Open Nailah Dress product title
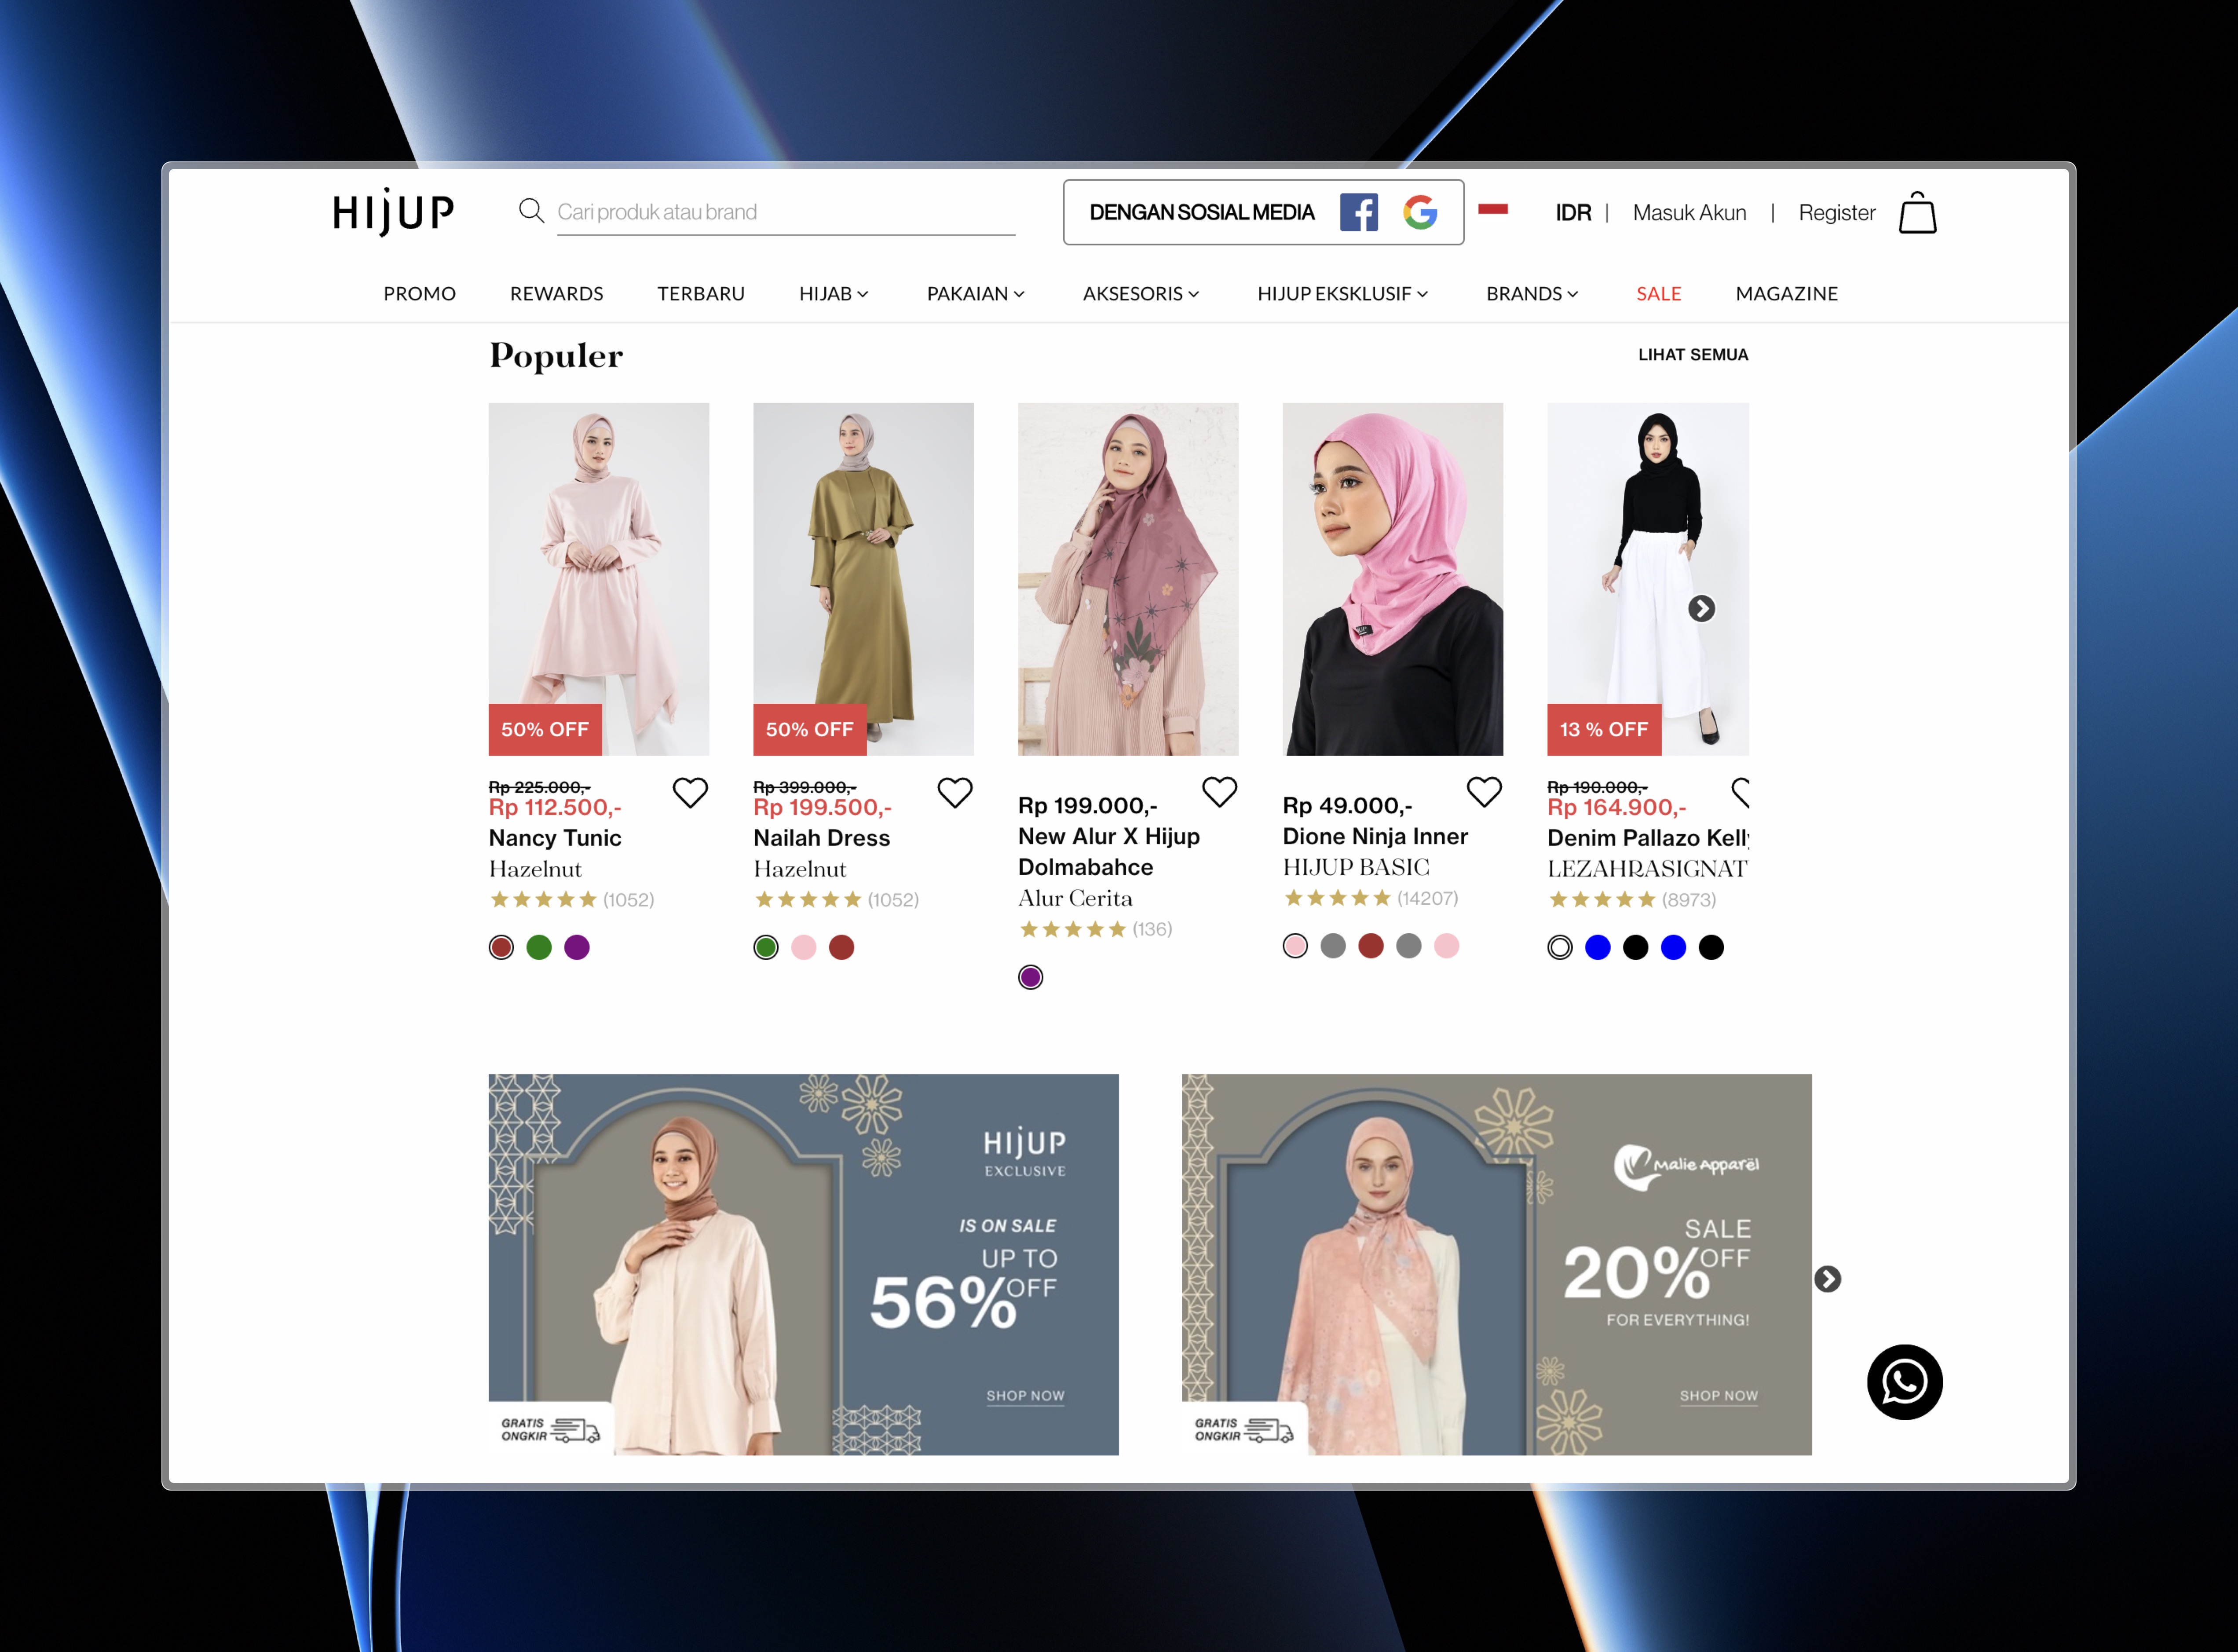This screenshot has width=2238, height=1652. tap(821, 837)
